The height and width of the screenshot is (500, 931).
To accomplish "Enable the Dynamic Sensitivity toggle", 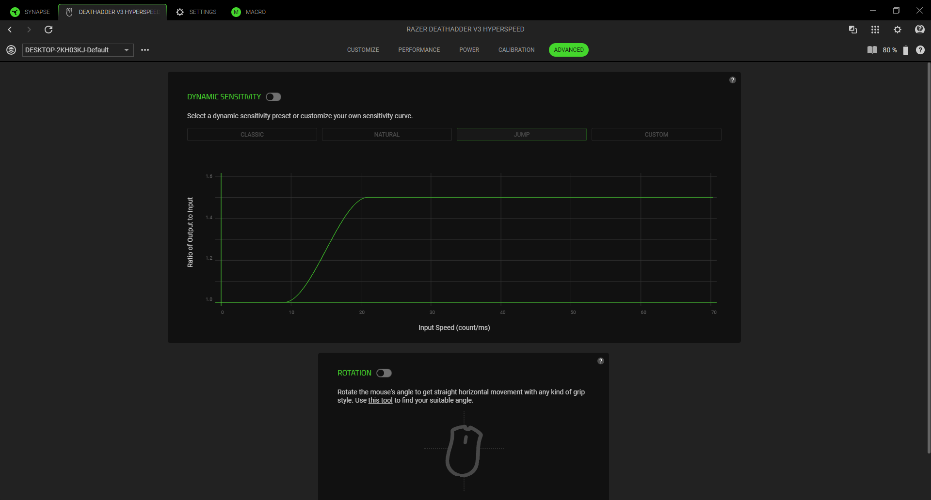I will coord(273,97).
